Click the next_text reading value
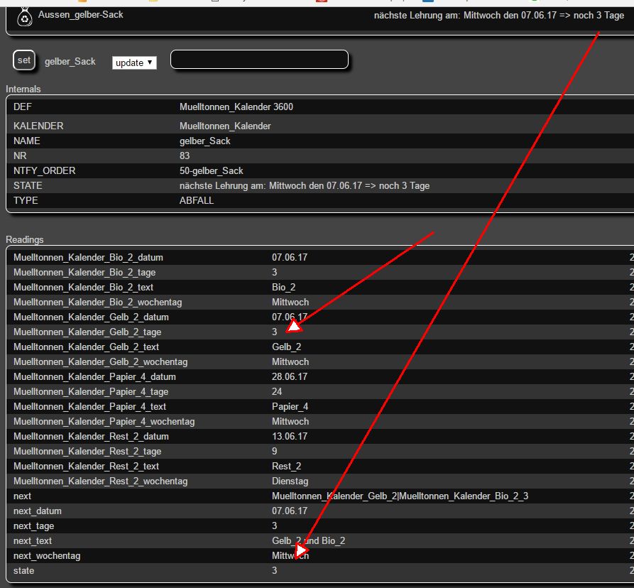 pyautogui.click(x=308, y=540)
